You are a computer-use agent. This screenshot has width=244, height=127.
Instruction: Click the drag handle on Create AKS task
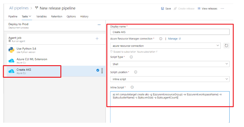[x=102, y=71]
